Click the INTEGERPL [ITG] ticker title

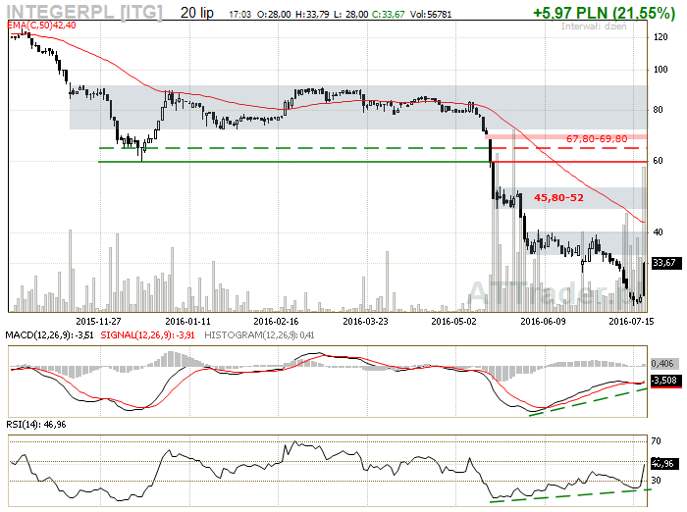click(84, 12)
